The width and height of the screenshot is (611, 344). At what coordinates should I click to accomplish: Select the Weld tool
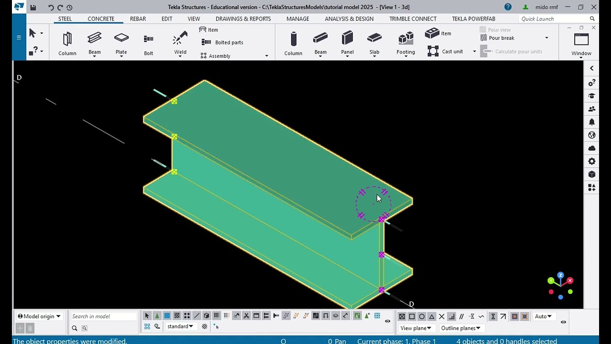click(180, 43)
